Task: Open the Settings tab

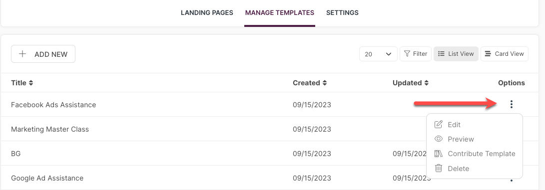Action: point(342,13)
